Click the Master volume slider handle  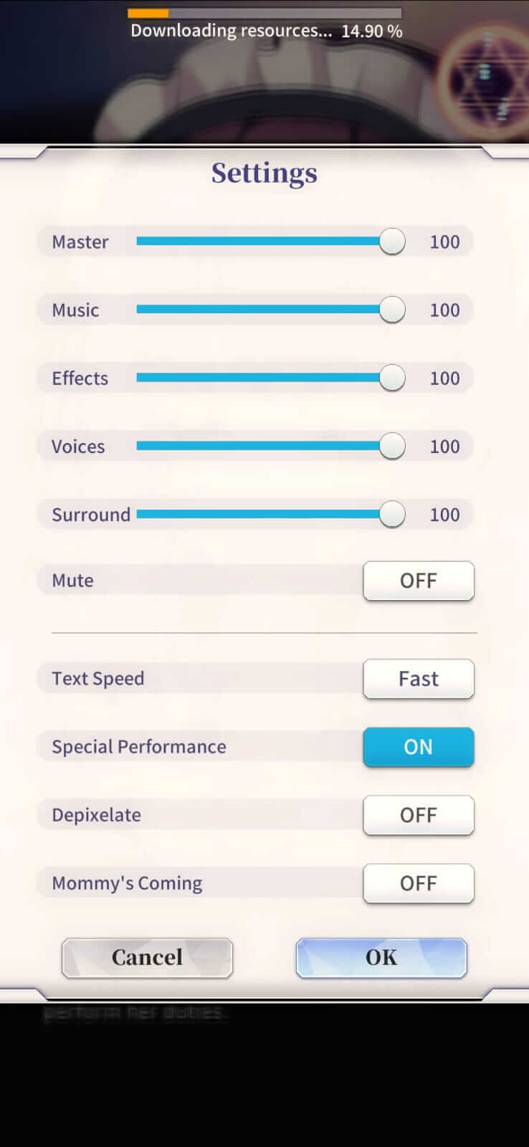tap(392, 242)
